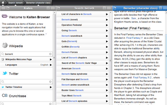Click the maximize icon in Kaiten panel header

coord(48,8)
